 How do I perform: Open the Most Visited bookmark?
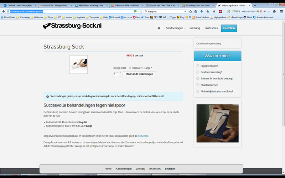8,17
